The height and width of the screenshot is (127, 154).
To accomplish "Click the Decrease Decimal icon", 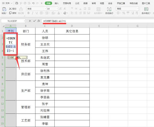I will click(x=137, y=13).
